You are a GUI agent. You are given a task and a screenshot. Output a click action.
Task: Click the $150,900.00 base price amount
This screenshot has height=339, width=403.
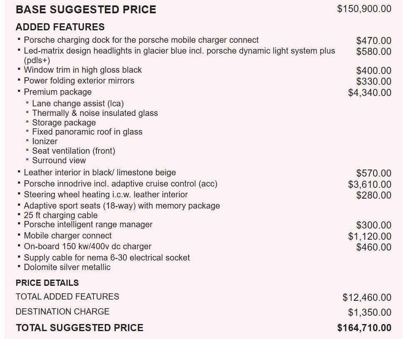pyautogui.click(x=364, y=9)
